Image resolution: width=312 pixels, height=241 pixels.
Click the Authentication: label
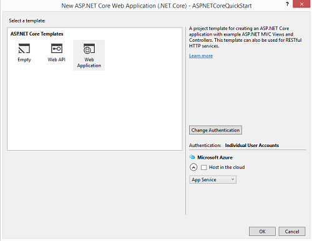point(205,145)
